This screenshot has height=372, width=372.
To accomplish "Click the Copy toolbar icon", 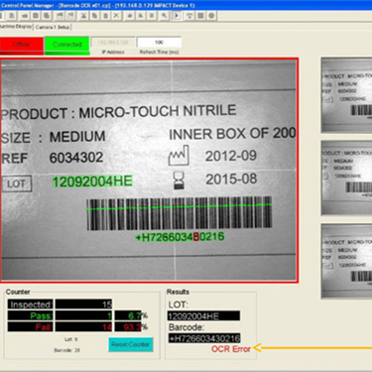I will (94, 16).
